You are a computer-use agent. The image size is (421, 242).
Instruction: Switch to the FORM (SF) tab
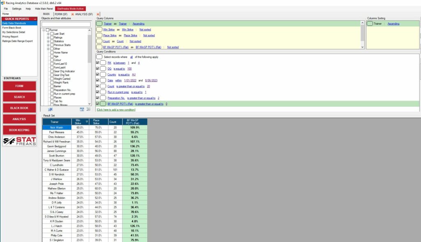[61, 14]
